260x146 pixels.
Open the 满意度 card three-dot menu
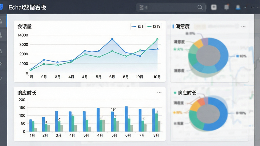pos(243,26)
